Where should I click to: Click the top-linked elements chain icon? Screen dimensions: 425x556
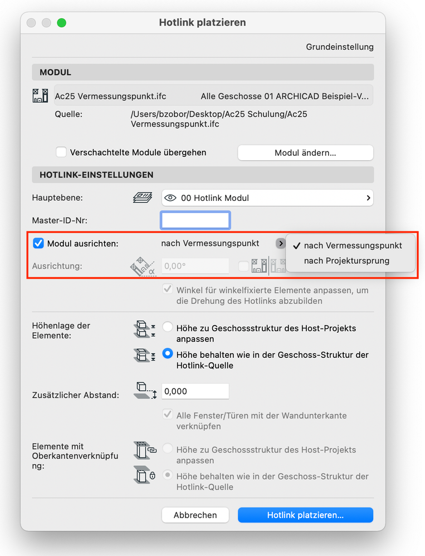pos(145,450)
